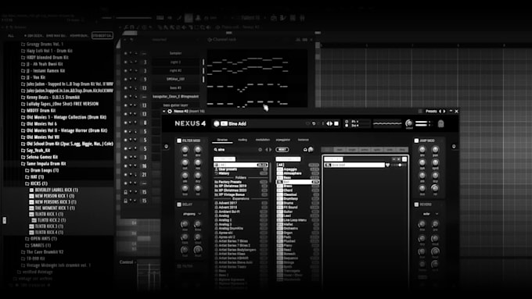This screenshot has height=299, width=532.
Task: Click the ghost mascot icon in Nexus header
Action: [440, 123]
